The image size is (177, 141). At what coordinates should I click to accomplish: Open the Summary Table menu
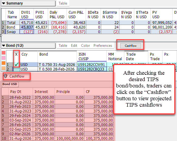[63, 3]
